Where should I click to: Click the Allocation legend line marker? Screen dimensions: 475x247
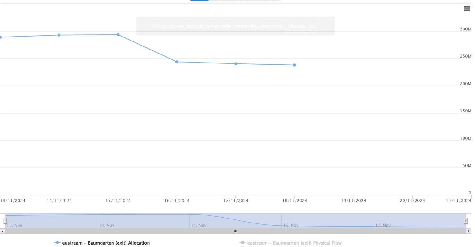click(x=57, y=243)
